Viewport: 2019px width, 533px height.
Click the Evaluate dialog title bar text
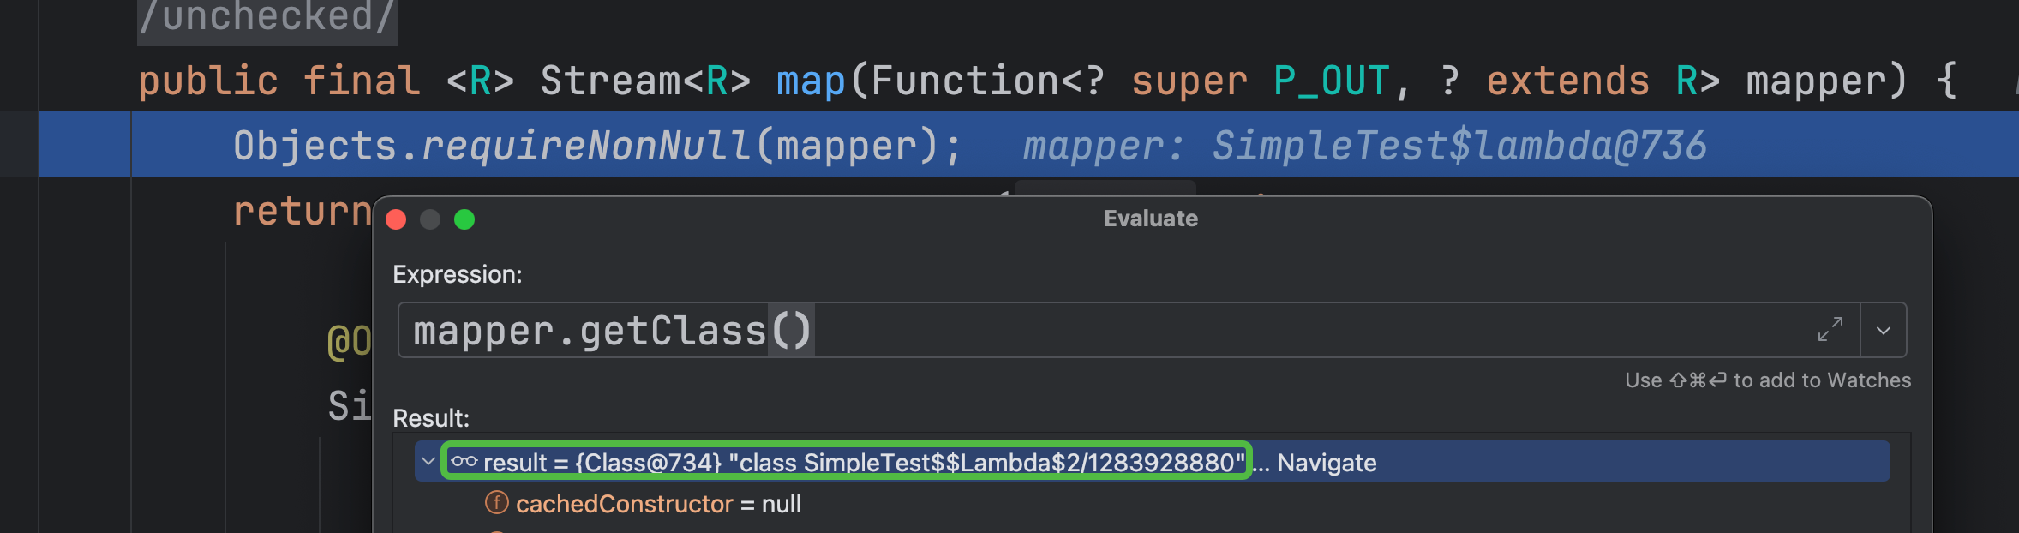click(x=1150, y=219)
